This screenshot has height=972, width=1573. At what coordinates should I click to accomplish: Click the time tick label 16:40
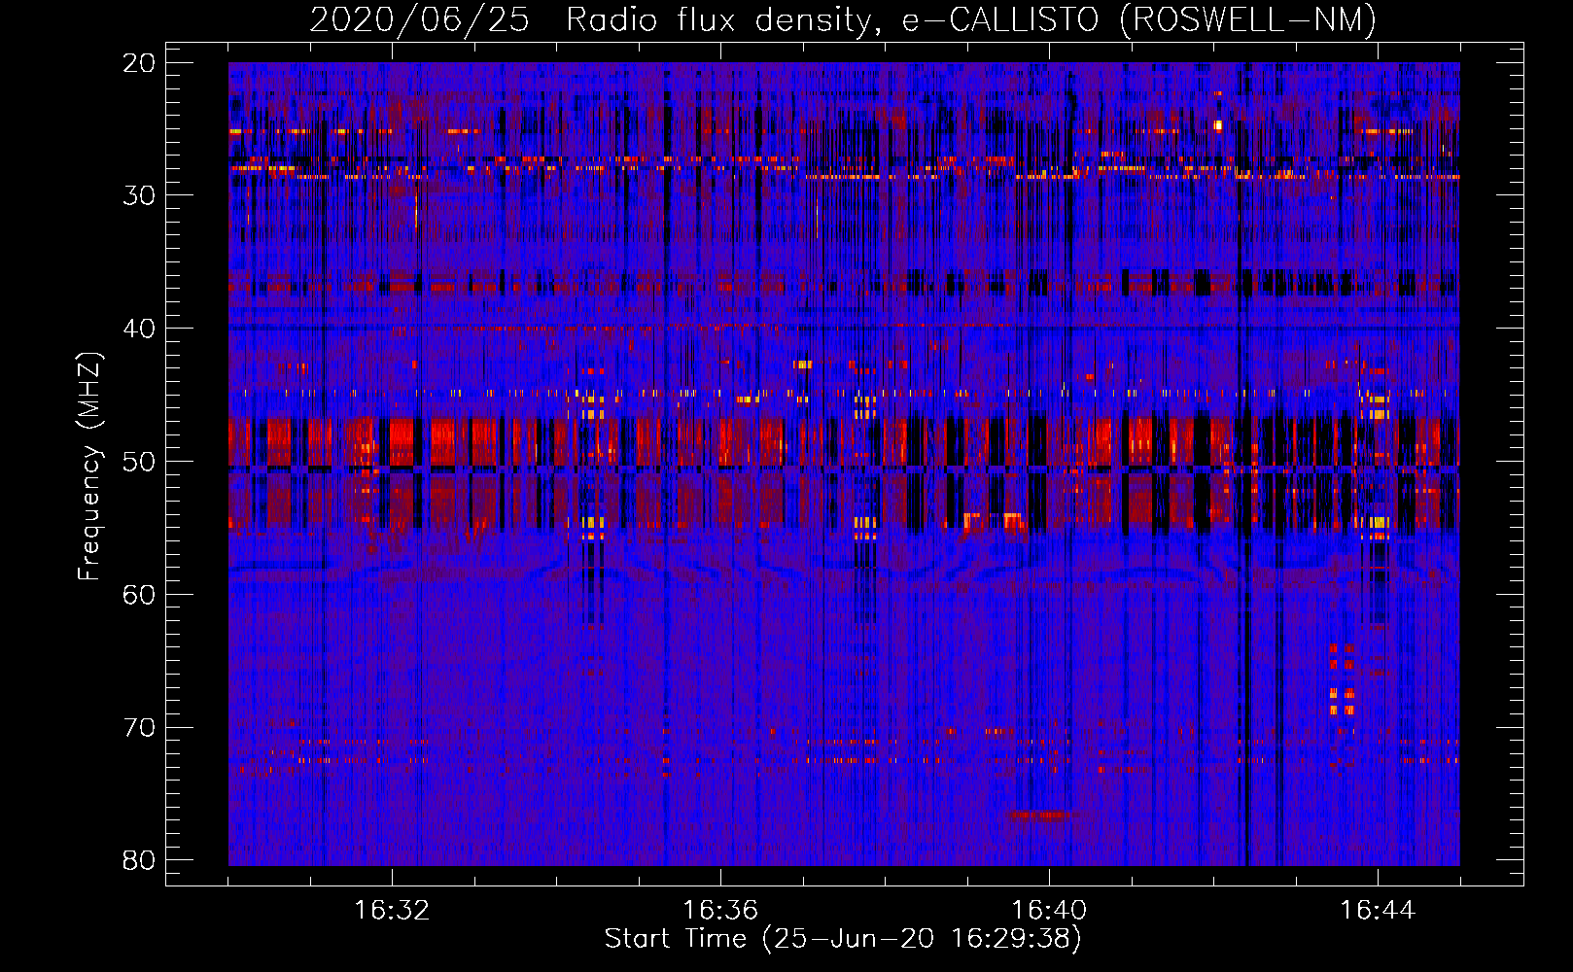(1049, 911)
